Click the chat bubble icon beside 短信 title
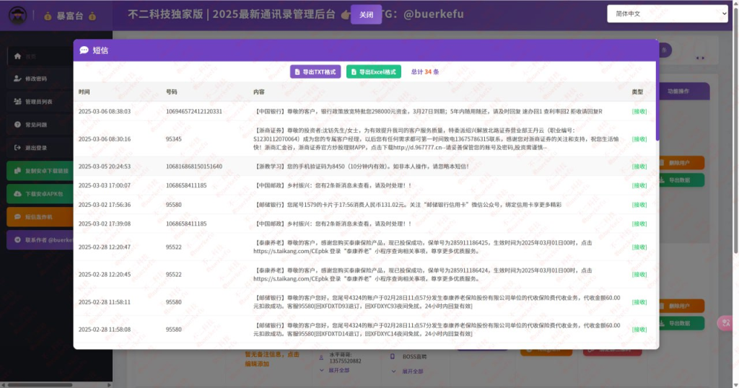Viewport: 739px width, 388px height. 84,50
